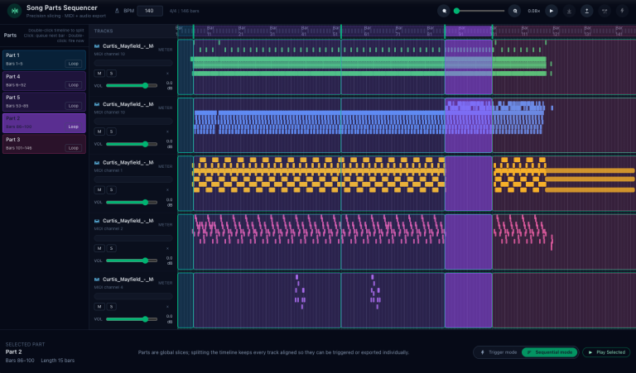Select Part 4 in the parts list
636x373 pixels.
pyautogui.click(x=44, y=80)
